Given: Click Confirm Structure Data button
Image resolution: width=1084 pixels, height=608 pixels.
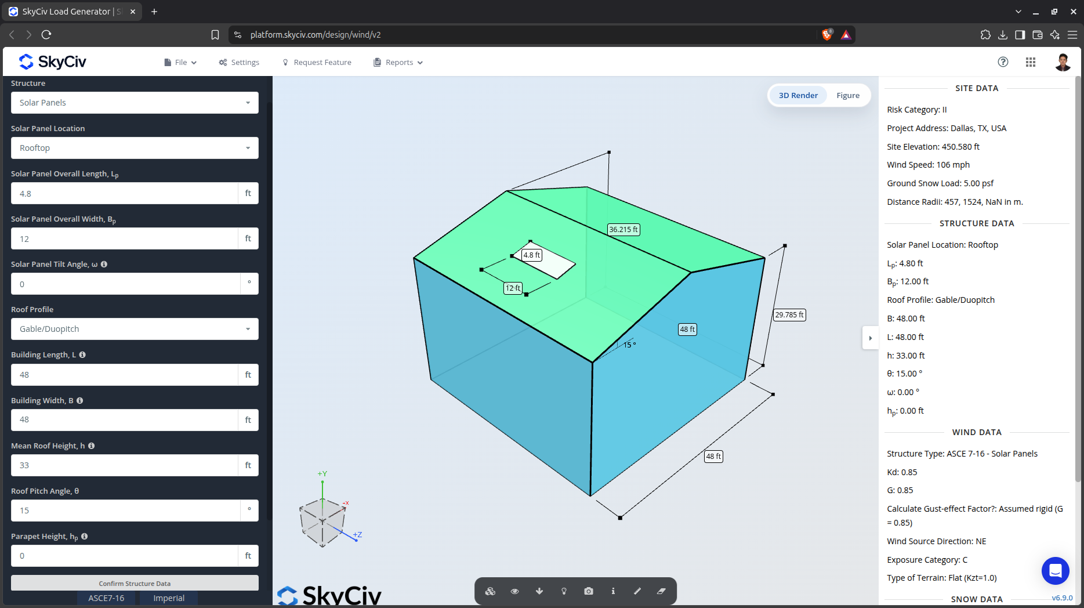Looking at the screenshot, I should tap(135, 583).
